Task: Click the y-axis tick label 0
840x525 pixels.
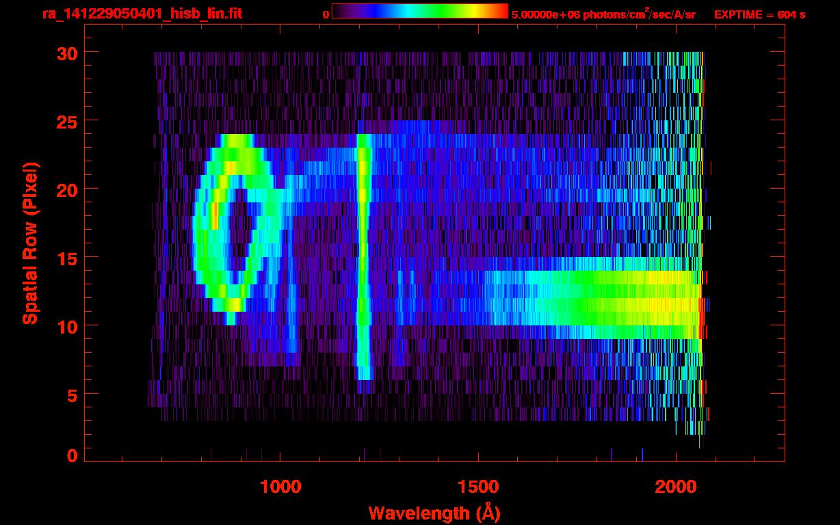Action: (x=71, y=455)
